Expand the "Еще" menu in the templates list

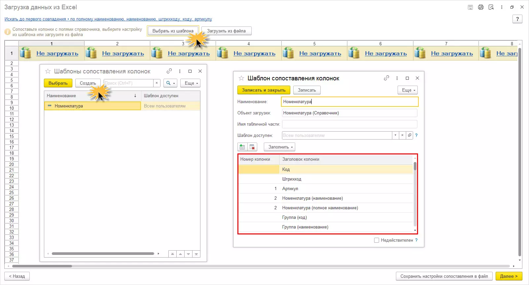click(190, 83)
